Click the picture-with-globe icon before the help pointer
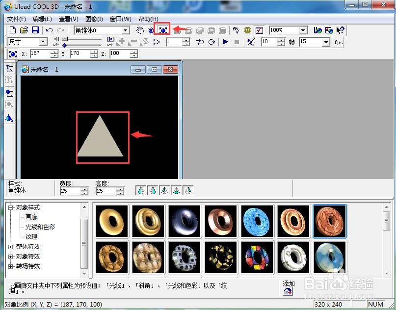Image resolution: width=396 pixels, height=310 pixels. pos(329,30)
